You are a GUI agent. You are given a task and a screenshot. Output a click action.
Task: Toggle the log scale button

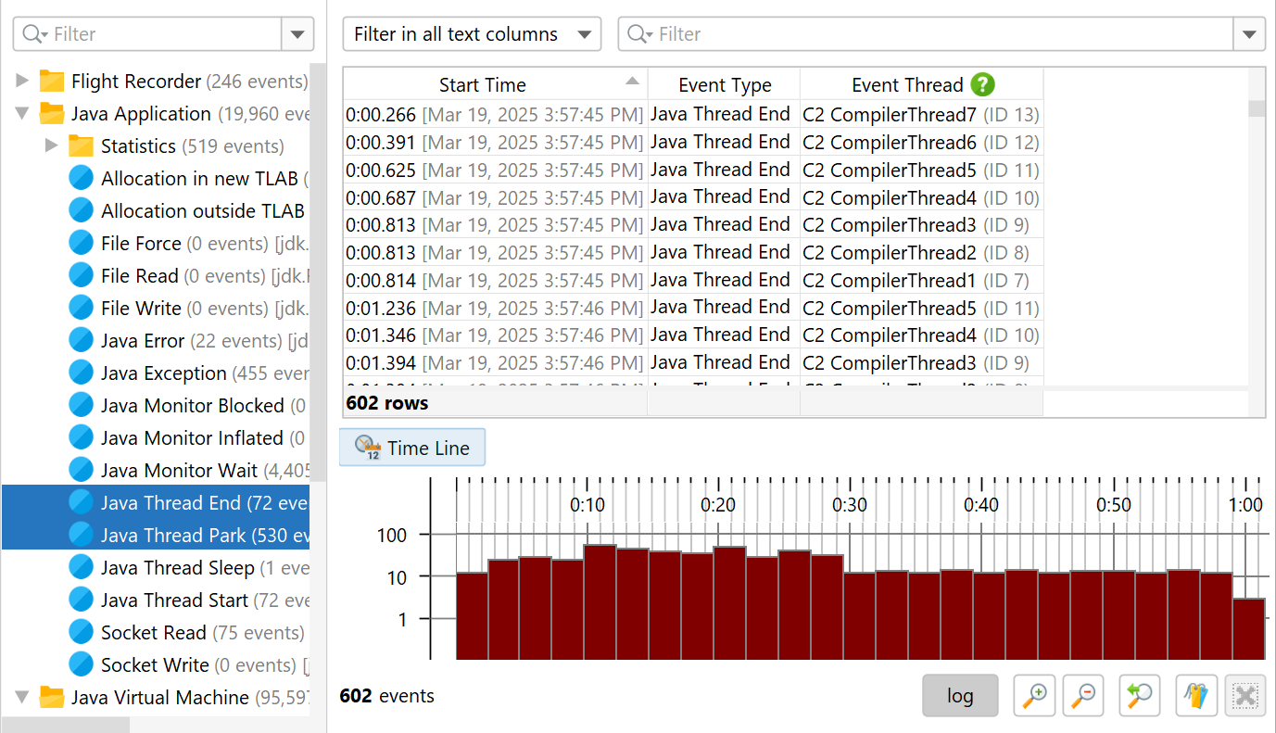pyautogui.click(x=960, y=695)
